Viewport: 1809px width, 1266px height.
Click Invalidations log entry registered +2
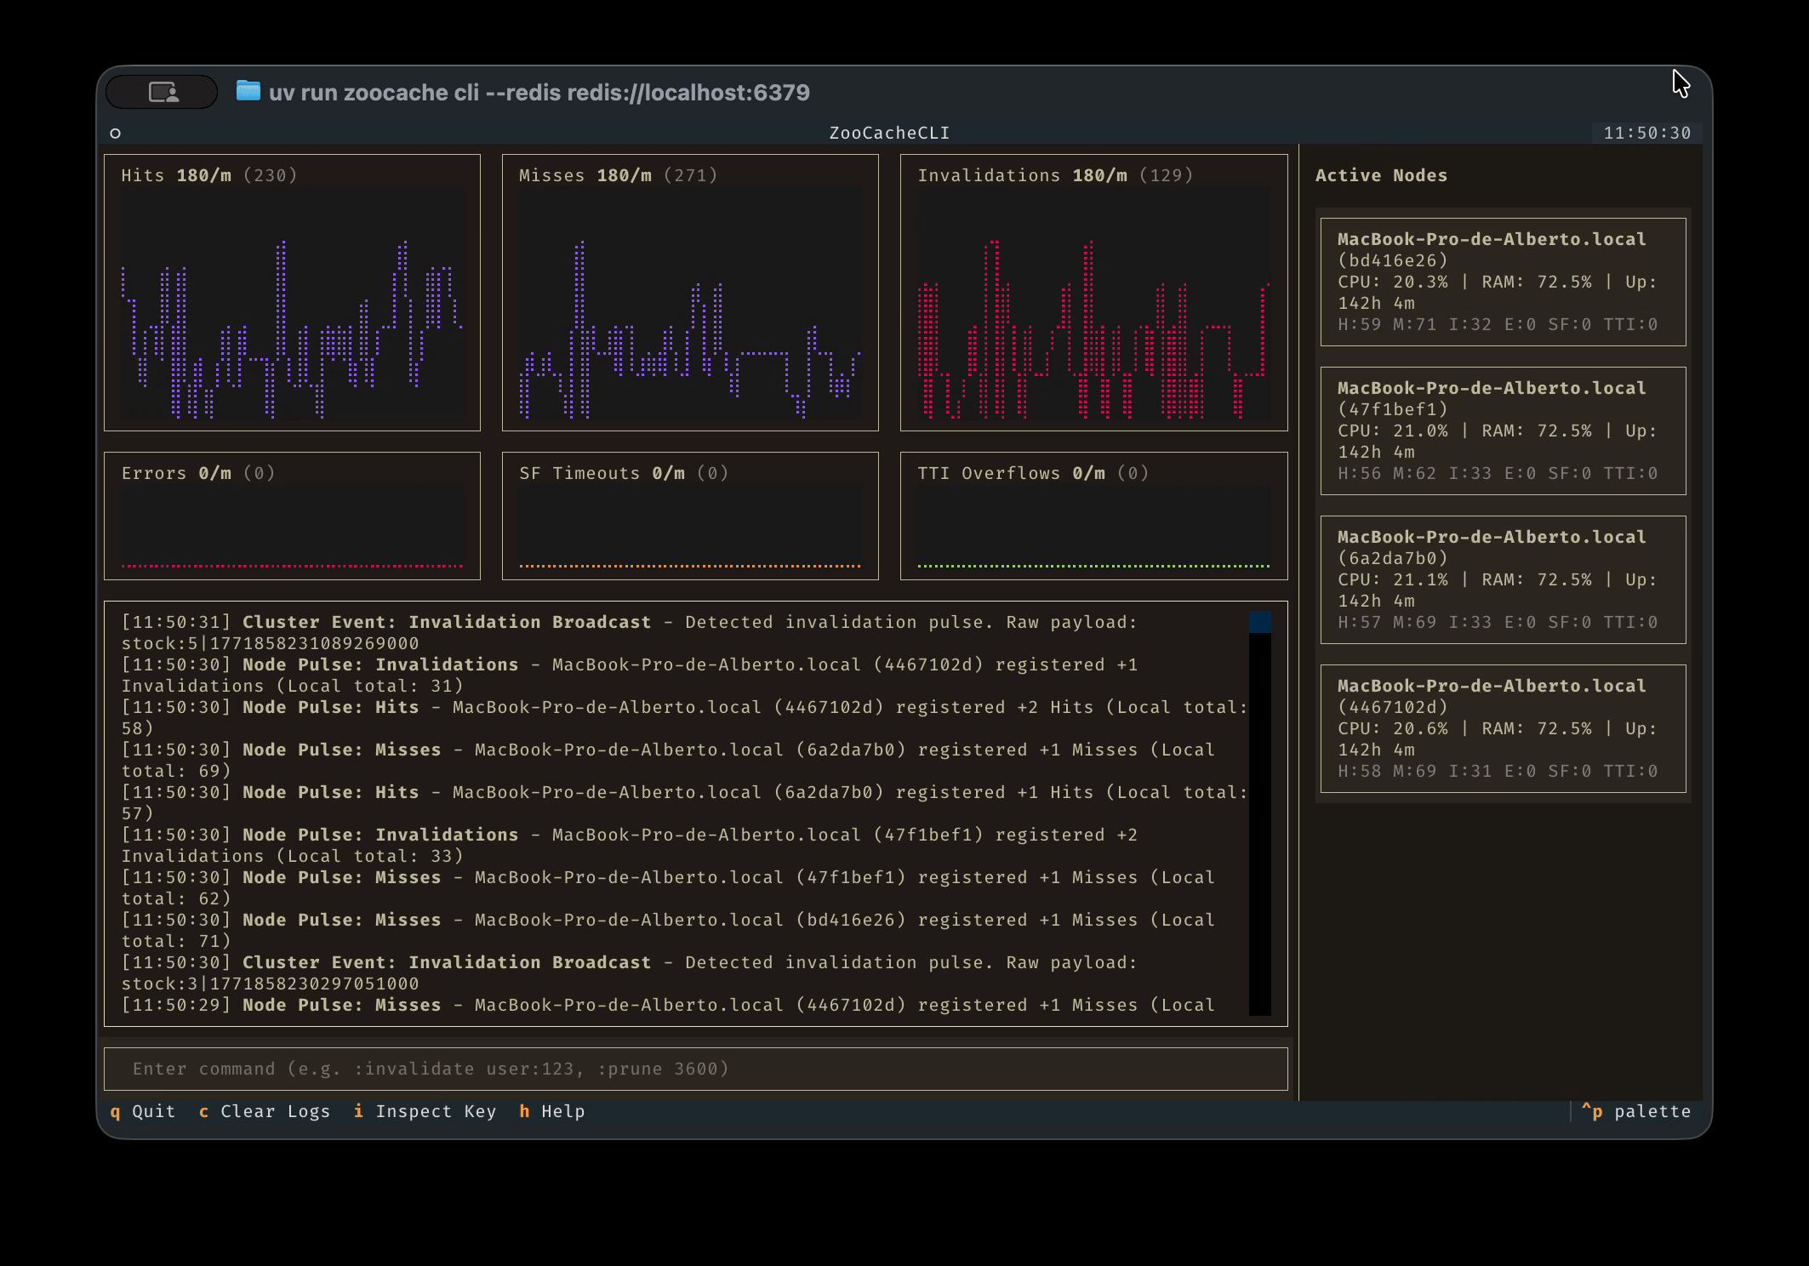(629, 845)
